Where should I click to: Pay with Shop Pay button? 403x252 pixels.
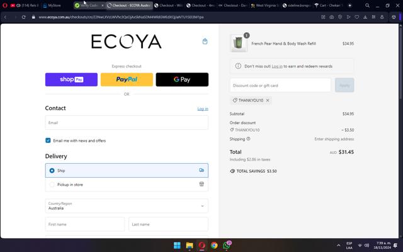(71, 79)
